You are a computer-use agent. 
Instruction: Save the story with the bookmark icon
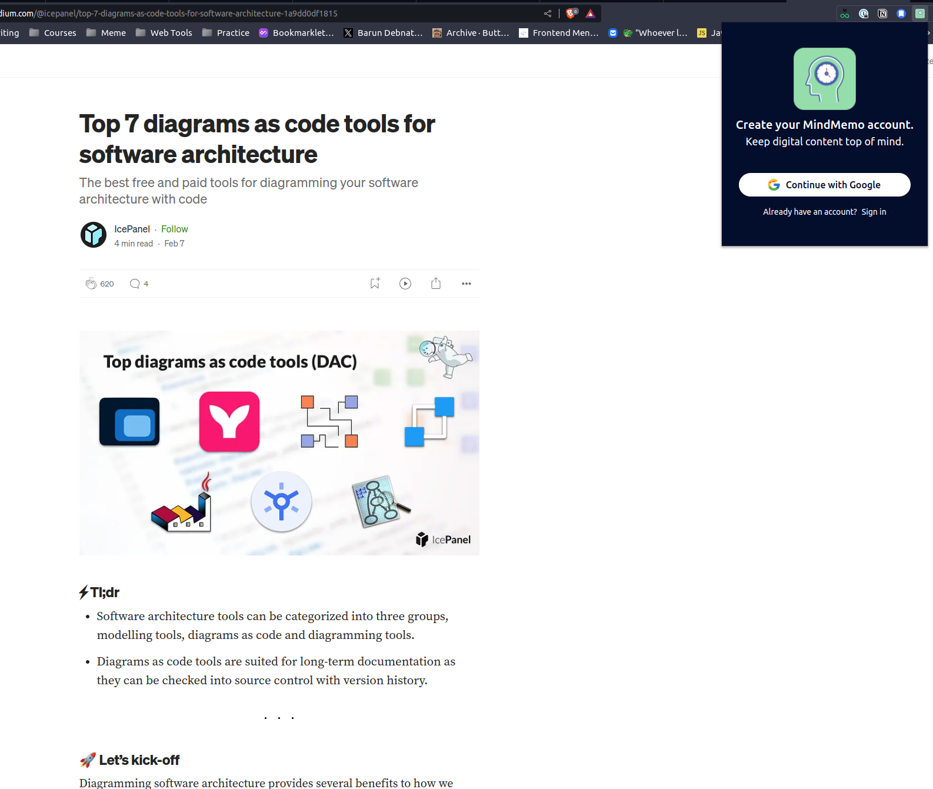coord(375,284)
